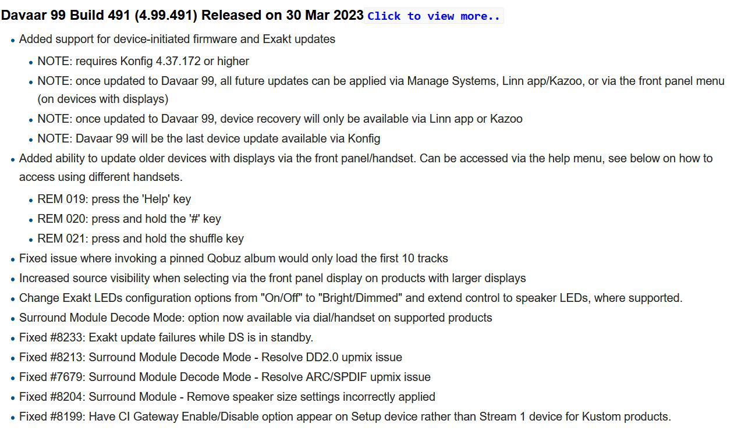This screenshot has width=734, height=438.
Task: Select the Decode Mode dial/handset option entry
Action: coord(256,318)
